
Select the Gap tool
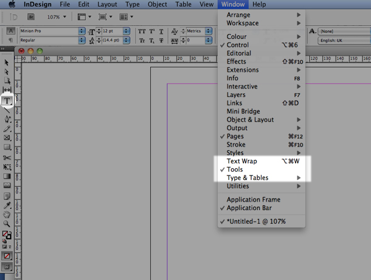pos(7,90)
